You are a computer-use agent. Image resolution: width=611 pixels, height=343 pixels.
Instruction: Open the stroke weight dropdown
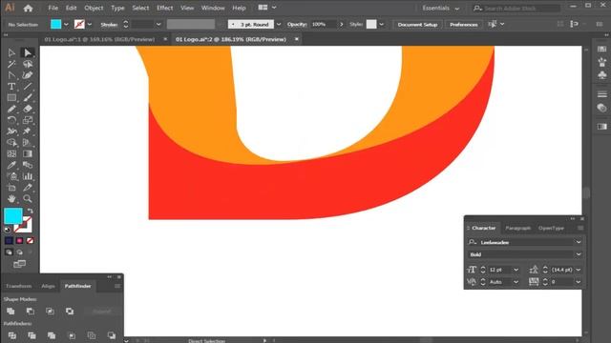click(158, 24)
